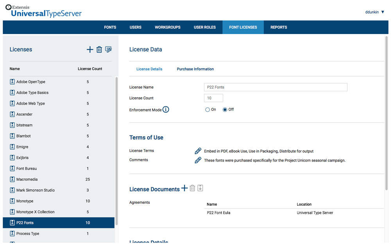The height and width of the screenshot is (244, 391).
Task: Click the Font Bureau license icon
Action: [12, 169]
